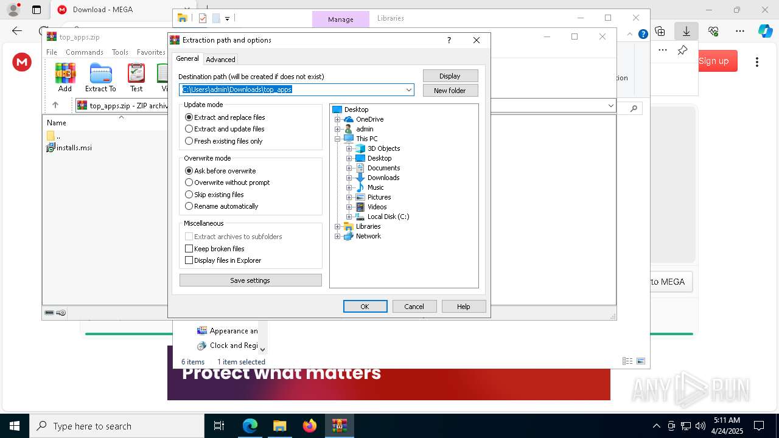Select Rename automatically
Screen dimensions: 779x438
point(222,206)
